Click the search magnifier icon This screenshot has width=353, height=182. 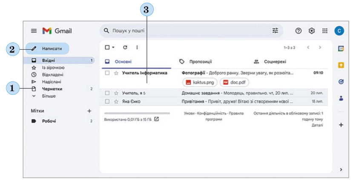coord(106,31)
